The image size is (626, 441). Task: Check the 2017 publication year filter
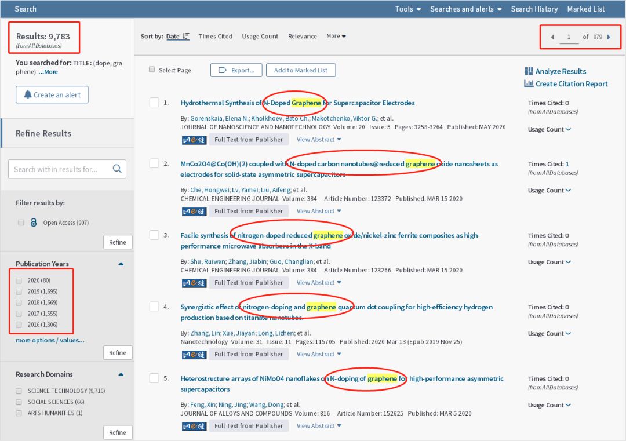tap(19, 314)
